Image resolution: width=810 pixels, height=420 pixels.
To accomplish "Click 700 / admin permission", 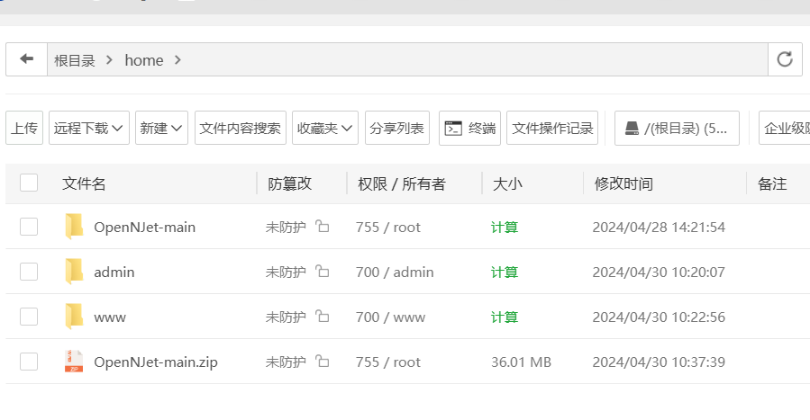I will (395, 272).
